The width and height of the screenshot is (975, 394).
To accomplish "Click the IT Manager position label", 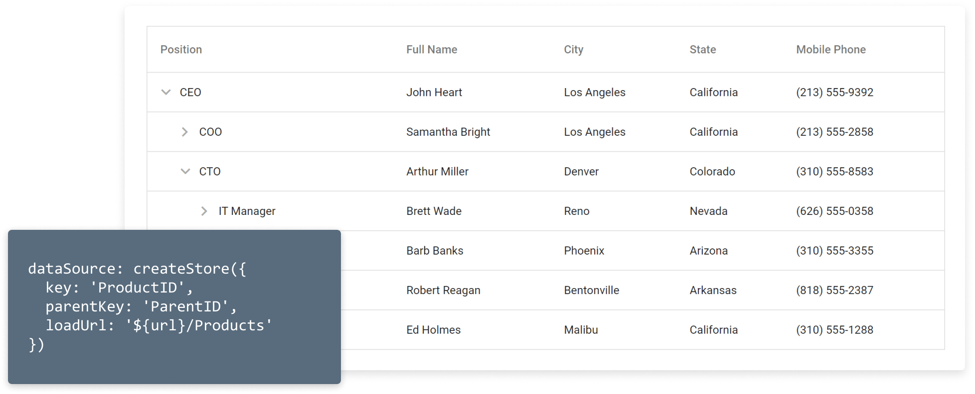I will (247, 211).
